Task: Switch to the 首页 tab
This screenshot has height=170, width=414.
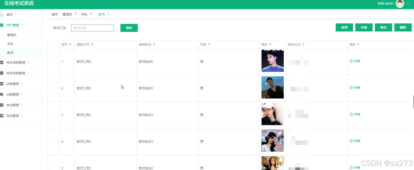Action: (x=55, y=14)
